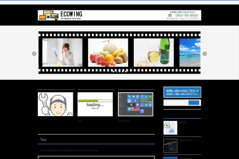239x159 pixels.
Task: Jump to the last slide pagination dot
Action: (x=126, y=72)
